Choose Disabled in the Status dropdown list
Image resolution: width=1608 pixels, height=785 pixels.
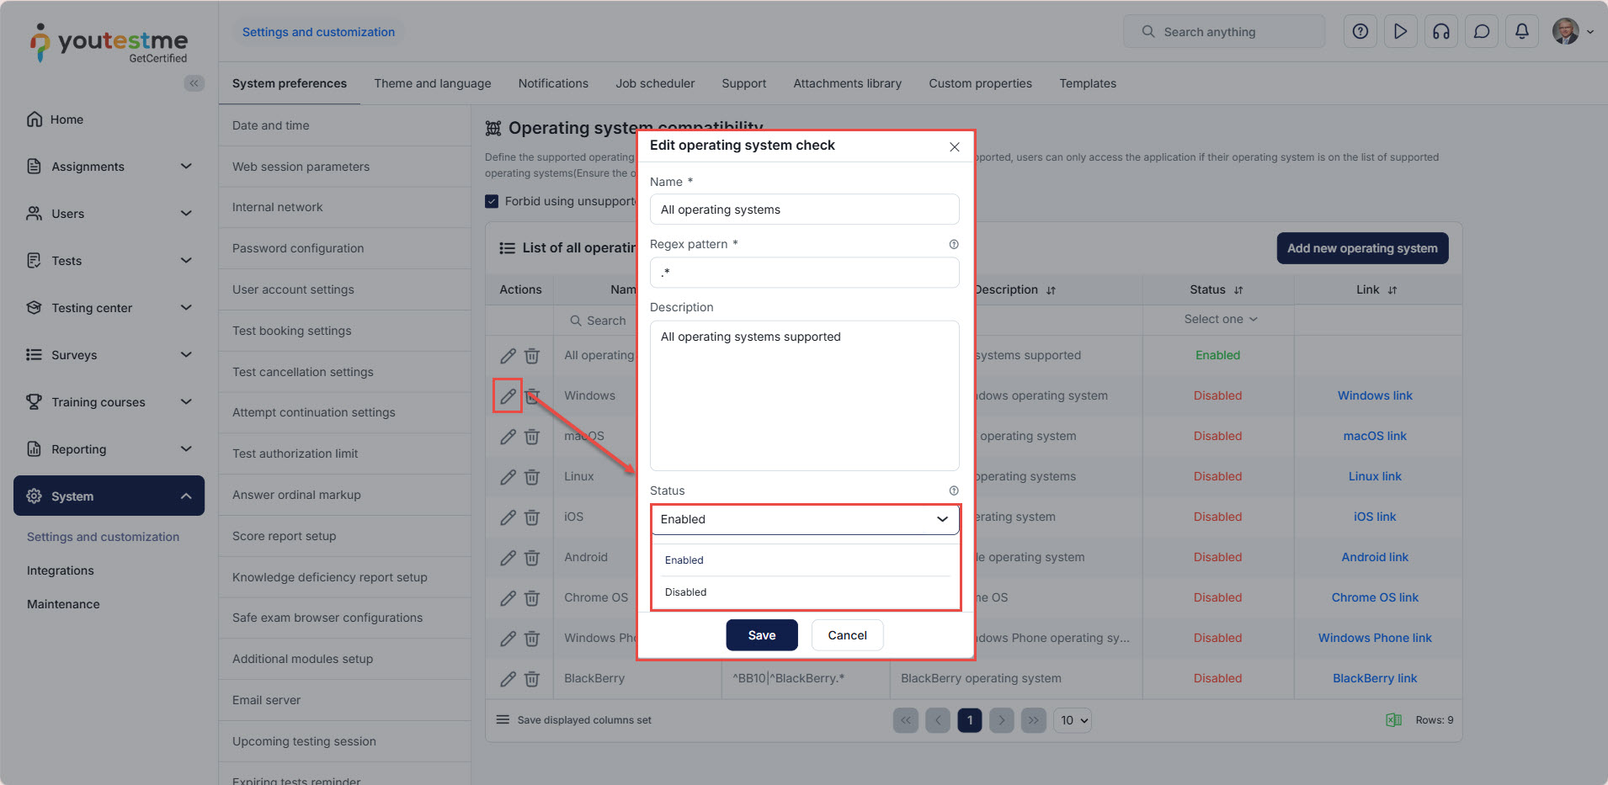click(686, 592)
